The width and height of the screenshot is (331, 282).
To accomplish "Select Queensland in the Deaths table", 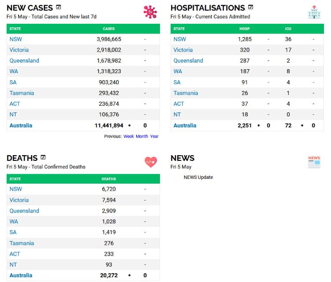I will coord(24,211).
